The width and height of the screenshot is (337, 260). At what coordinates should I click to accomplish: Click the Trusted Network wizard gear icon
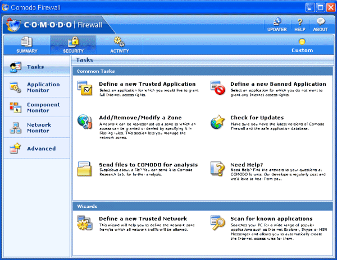point(85,223)
